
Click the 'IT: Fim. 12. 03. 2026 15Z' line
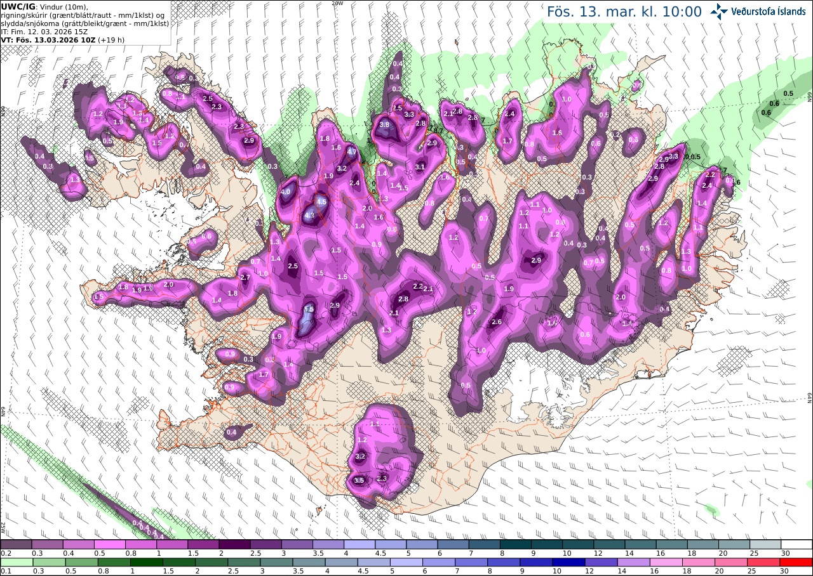[44, 31]
